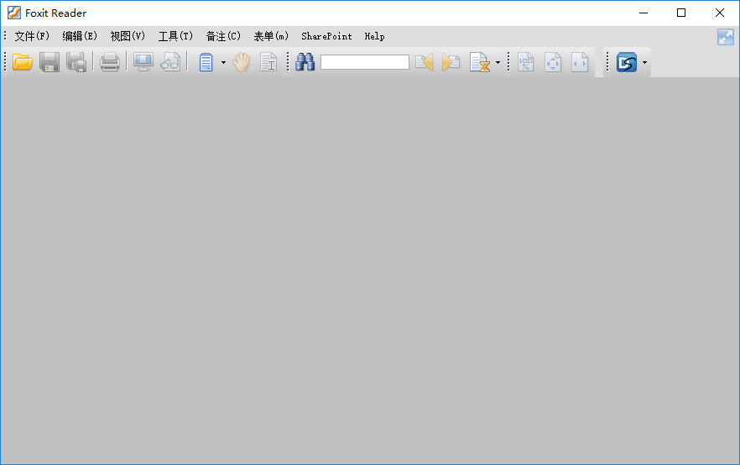Open the 文件(F) menu

(x=32, y=36)
